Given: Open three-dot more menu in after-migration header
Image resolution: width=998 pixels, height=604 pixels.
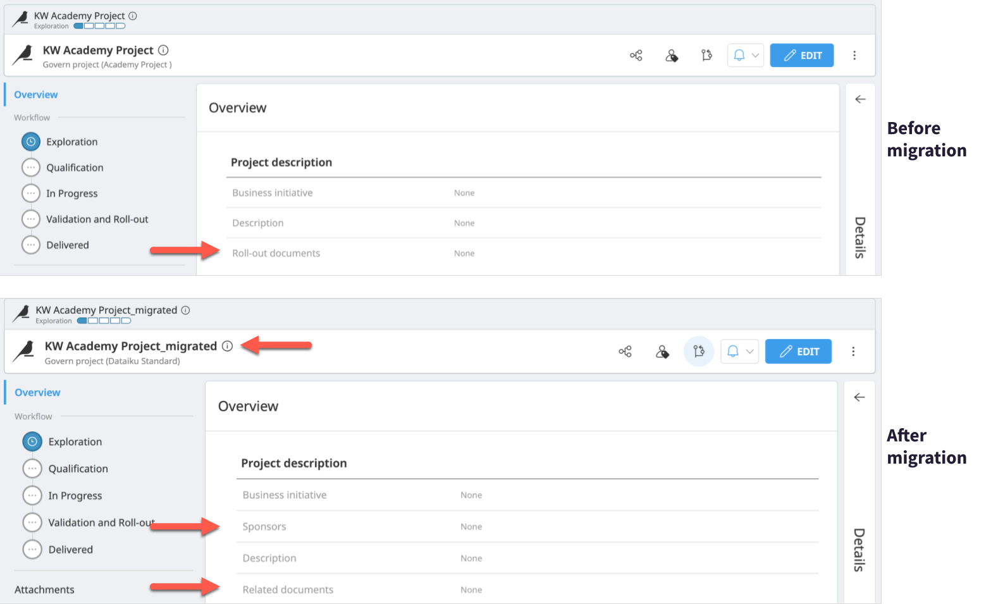Looking at the screenshot, I should pyautogui.click(x=853, y=352).
